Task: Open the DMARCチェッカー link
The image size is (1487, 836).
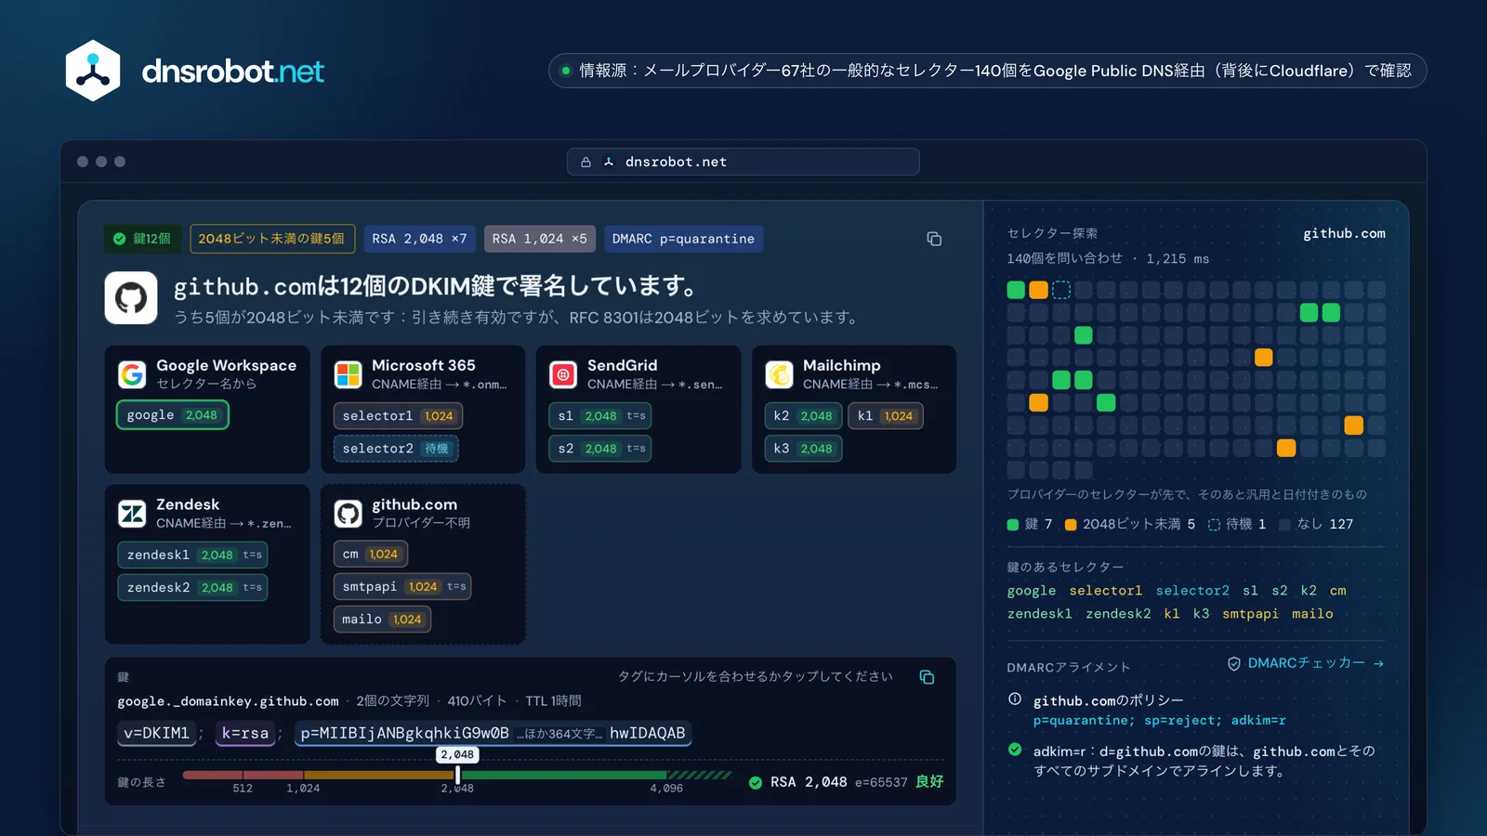Action: click(1306, 663)
